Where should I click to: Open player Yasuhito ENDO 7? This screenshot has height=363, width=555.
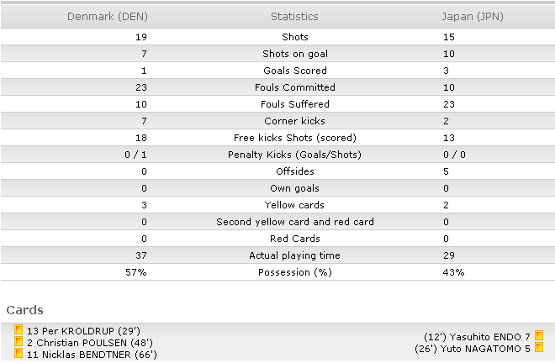pyautogui.click(x=477, y=337)
